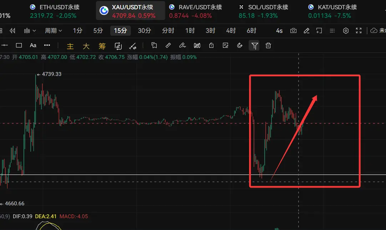386x230 pixels.
Task: Open the list lines icon
Action: pyautogui.click(x=332, y=31)
